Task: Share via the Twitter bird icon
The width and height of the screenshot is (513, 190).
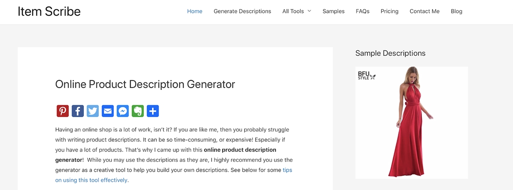Action: (93, 111)
